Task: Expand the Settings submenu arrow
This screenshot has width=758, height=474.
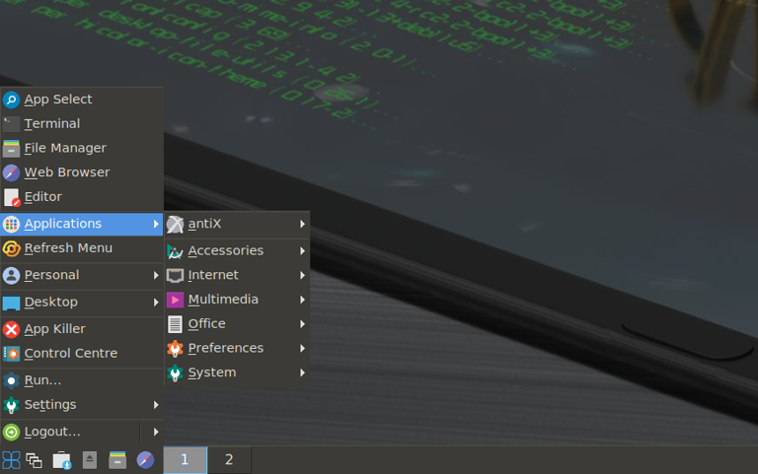Action: pos(156,405)
